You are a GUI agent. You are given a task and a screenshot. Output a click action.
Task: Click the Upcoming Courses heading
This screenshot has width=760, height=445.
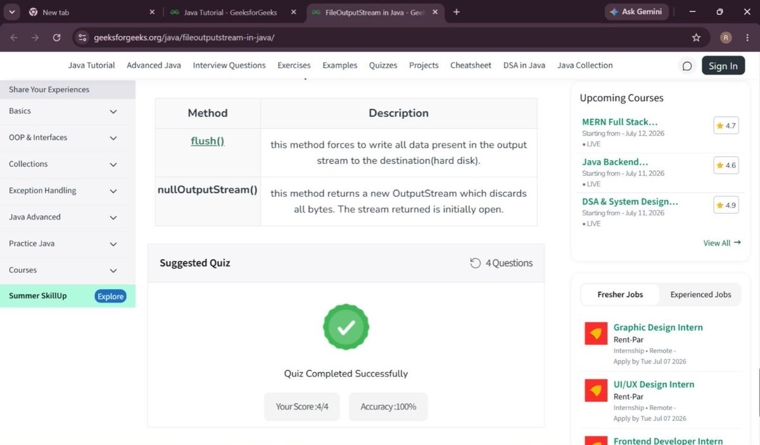621,98
